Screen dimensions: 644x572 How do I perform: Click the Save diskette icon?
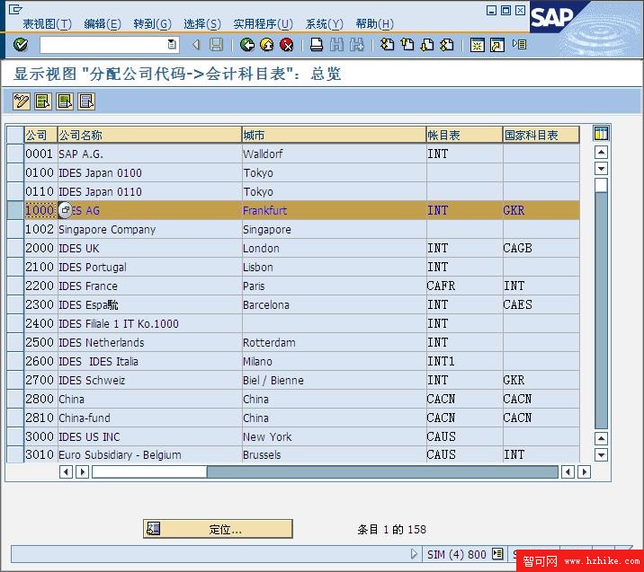coord(216,45)
